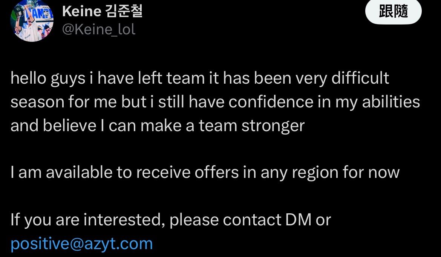Click the line "and believe I can make a team stronger"
This screenshot has width=441, height=257.
(157, 126)
